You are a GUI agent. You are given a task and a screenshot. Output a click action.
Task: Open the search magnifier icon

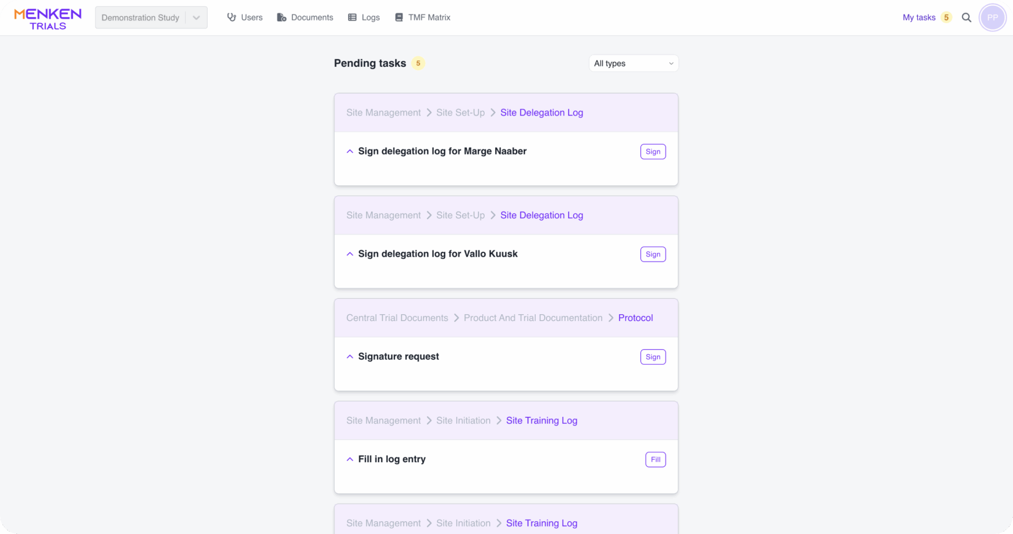click(x=966, y=18)
